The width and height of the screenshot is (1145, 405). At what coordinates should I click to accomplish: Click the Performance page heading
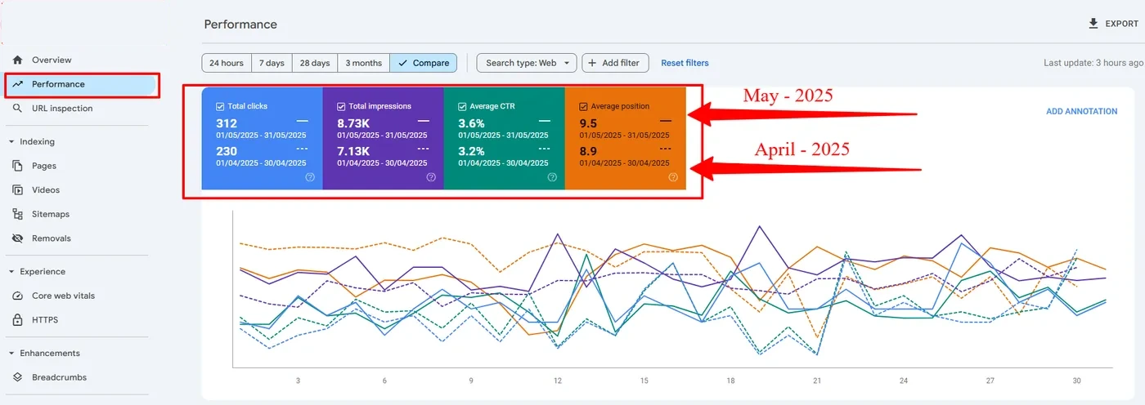click(240, 24)
